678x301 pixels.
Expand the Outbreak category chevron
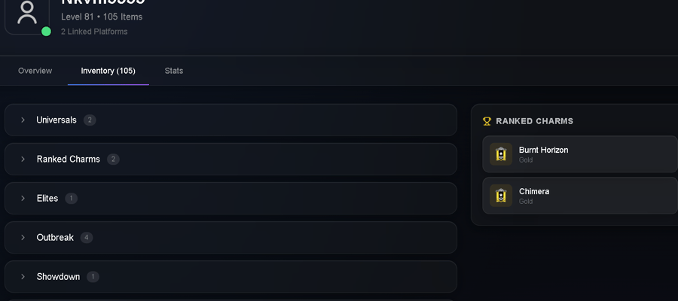pyautogui.click(x=23, y=238)
